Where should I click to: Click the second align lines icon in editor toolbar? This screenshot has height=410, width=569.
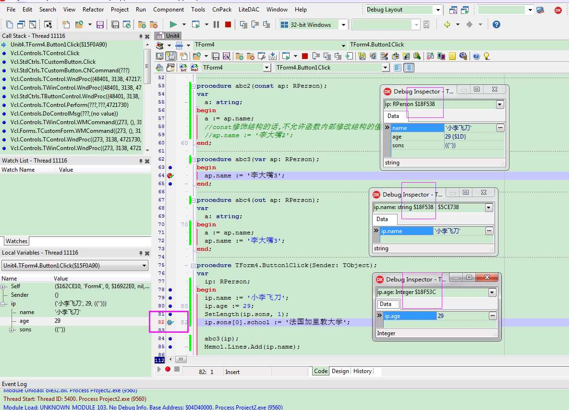409,68
